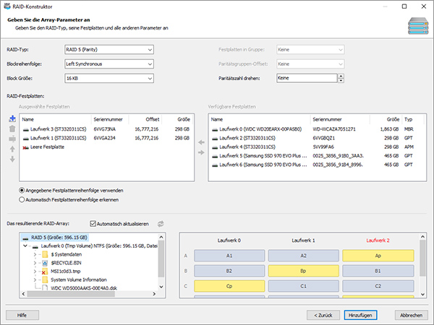Screen dimensions: 434x325
Task: Select 'Angegebene Festplattenreihenfolge verwenden' radio button
Action: [22, 191]
